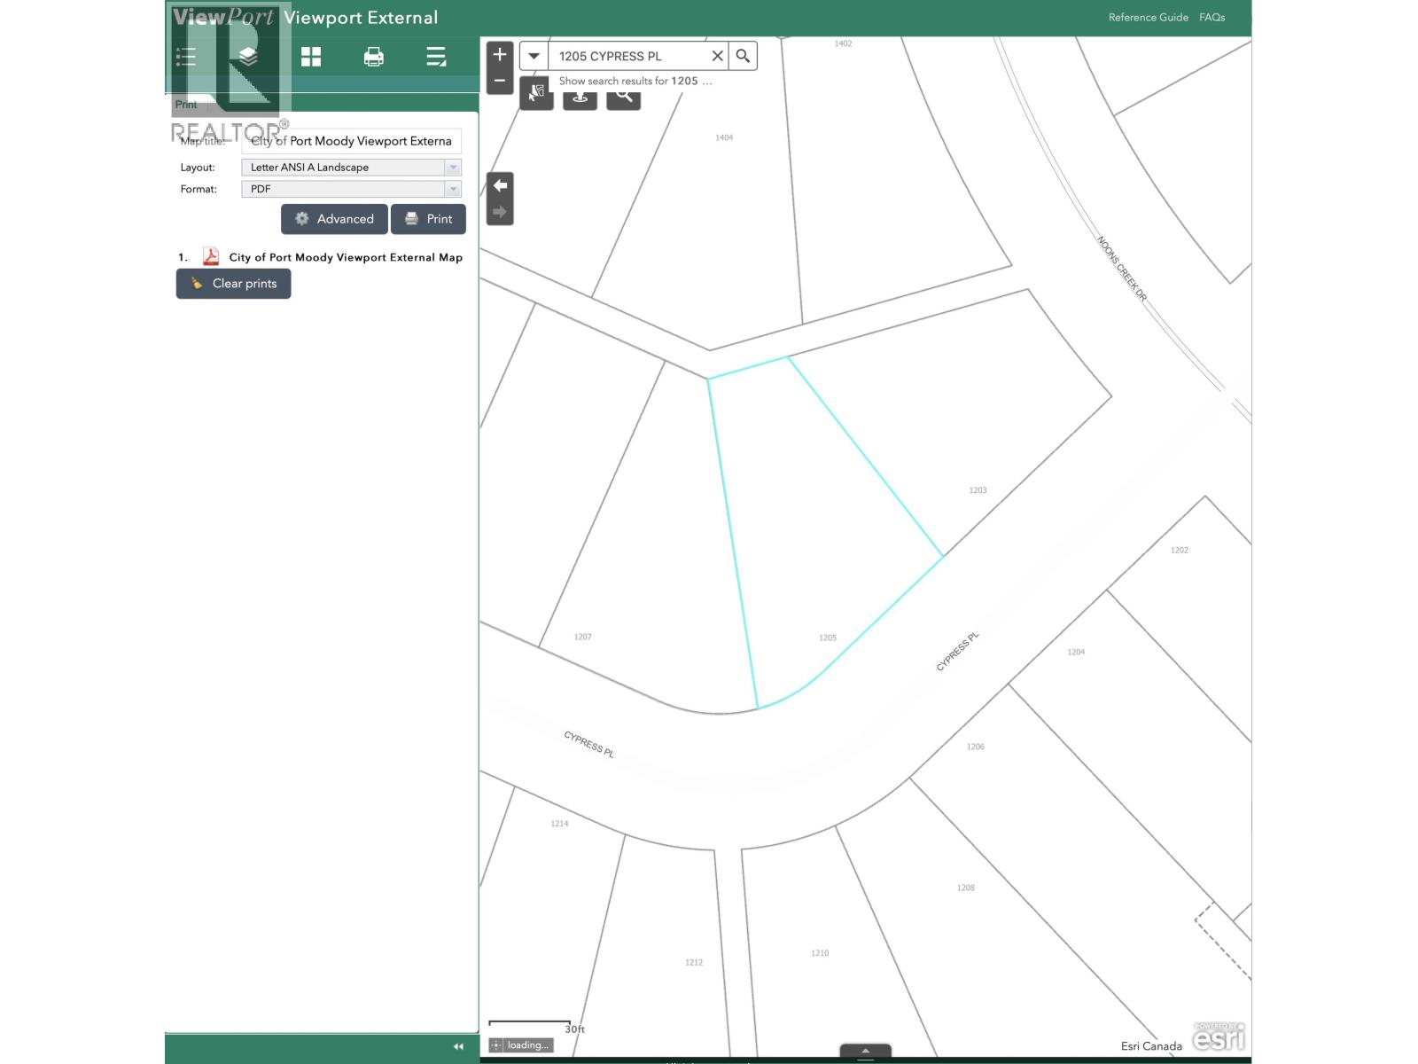1418x1064 pixels.
Task: Open the Print widget printer icon
Action: click(374, 58)
